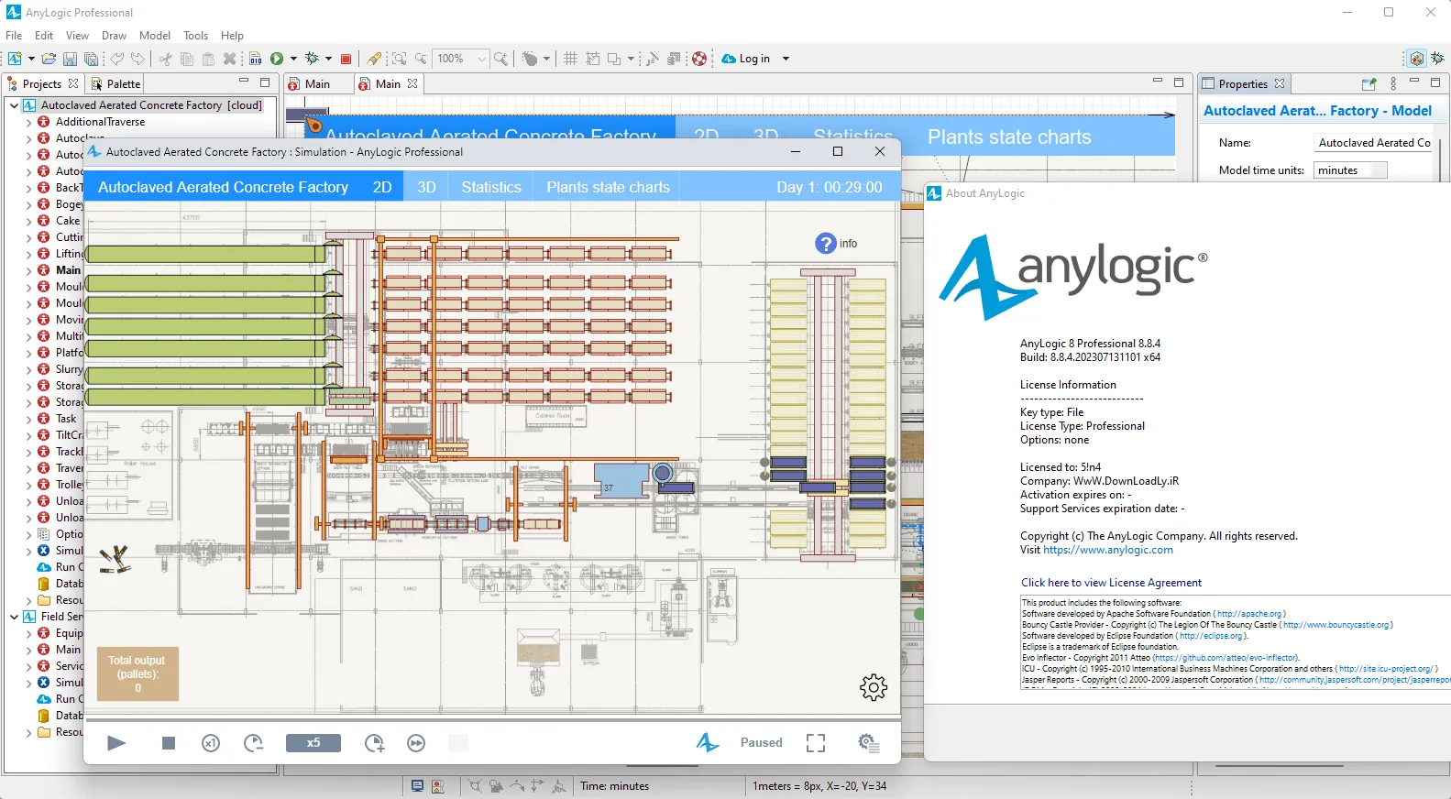1451x799 pixels.
Task: Open the https://www.anylogic.com link
Action: (1108, 550)
